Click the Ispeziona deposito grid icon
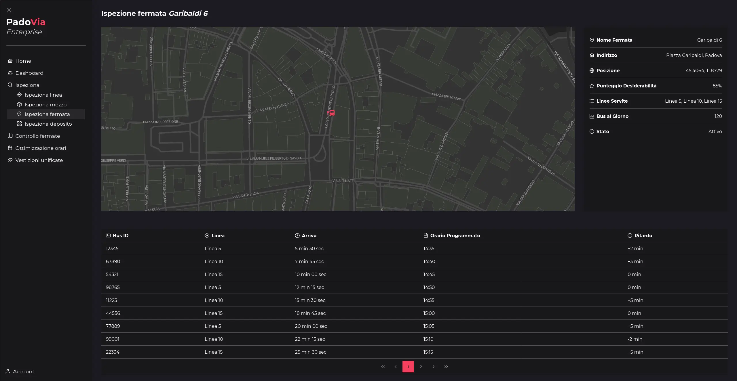This screenshot has width=737, height=381. (19, 124)
